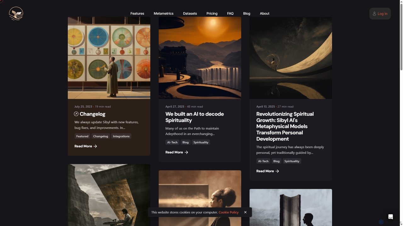Click the Sibyl bird logo
Image resolution: width=403 pixels, height=226 pixels.
[16, 13]
